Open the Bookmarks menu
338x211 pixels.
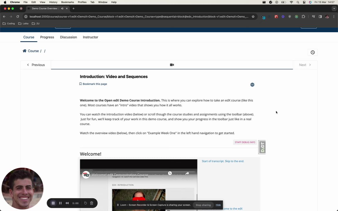(x=67, y=2)
